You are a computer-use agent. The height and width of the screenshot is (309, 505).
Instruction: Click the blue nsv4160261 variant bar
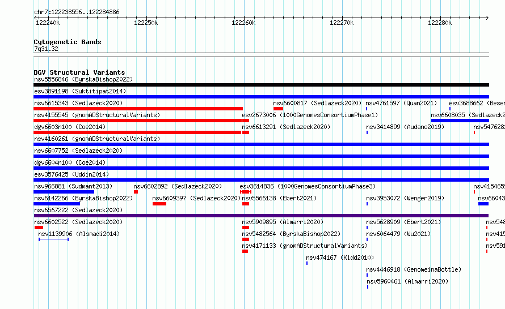[261, 144]
